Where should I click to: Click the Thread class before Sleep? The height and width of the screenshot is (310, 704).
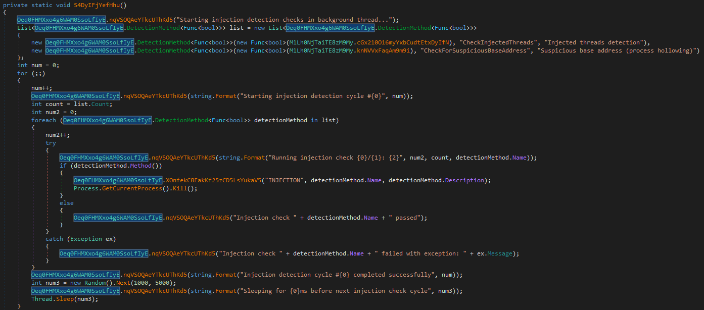41,299
